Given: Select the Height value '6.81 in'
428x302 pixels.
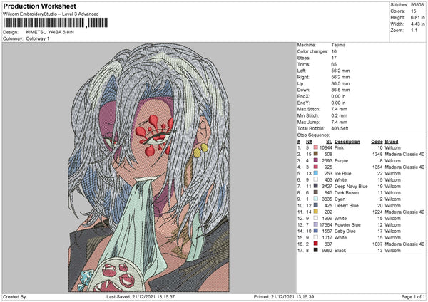Looking at the screenshot, I should [x=417, y=17].
